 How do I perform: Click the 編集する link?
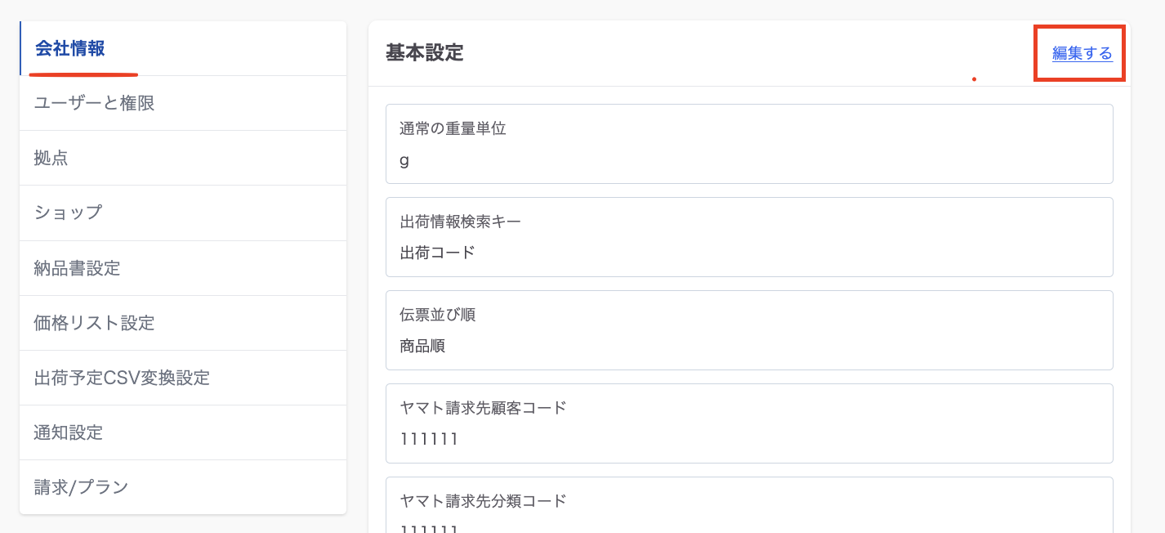coord(1082,53)
